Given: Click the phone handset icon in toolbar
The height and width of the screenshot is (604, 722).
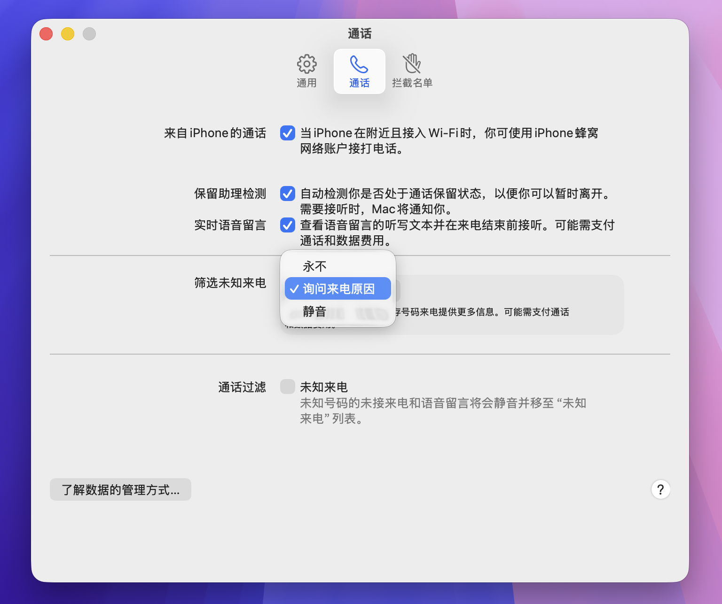Looking at the screenshot, I should [359, 64].
